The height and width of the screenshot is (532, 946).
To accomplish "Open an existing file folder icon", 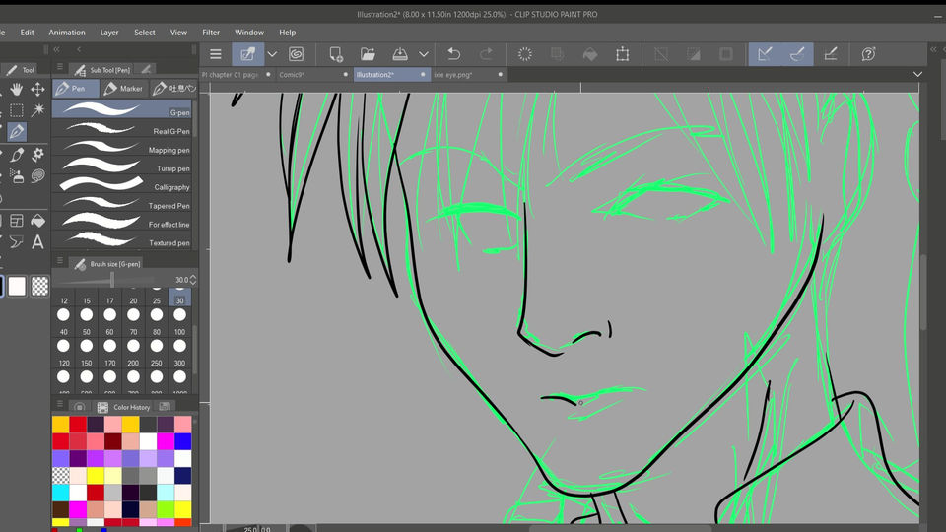I will coord(368,54).
